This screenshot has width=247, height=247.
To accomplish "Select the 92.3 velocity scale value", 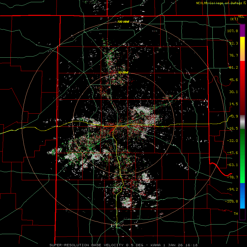I will pos(234,43).
